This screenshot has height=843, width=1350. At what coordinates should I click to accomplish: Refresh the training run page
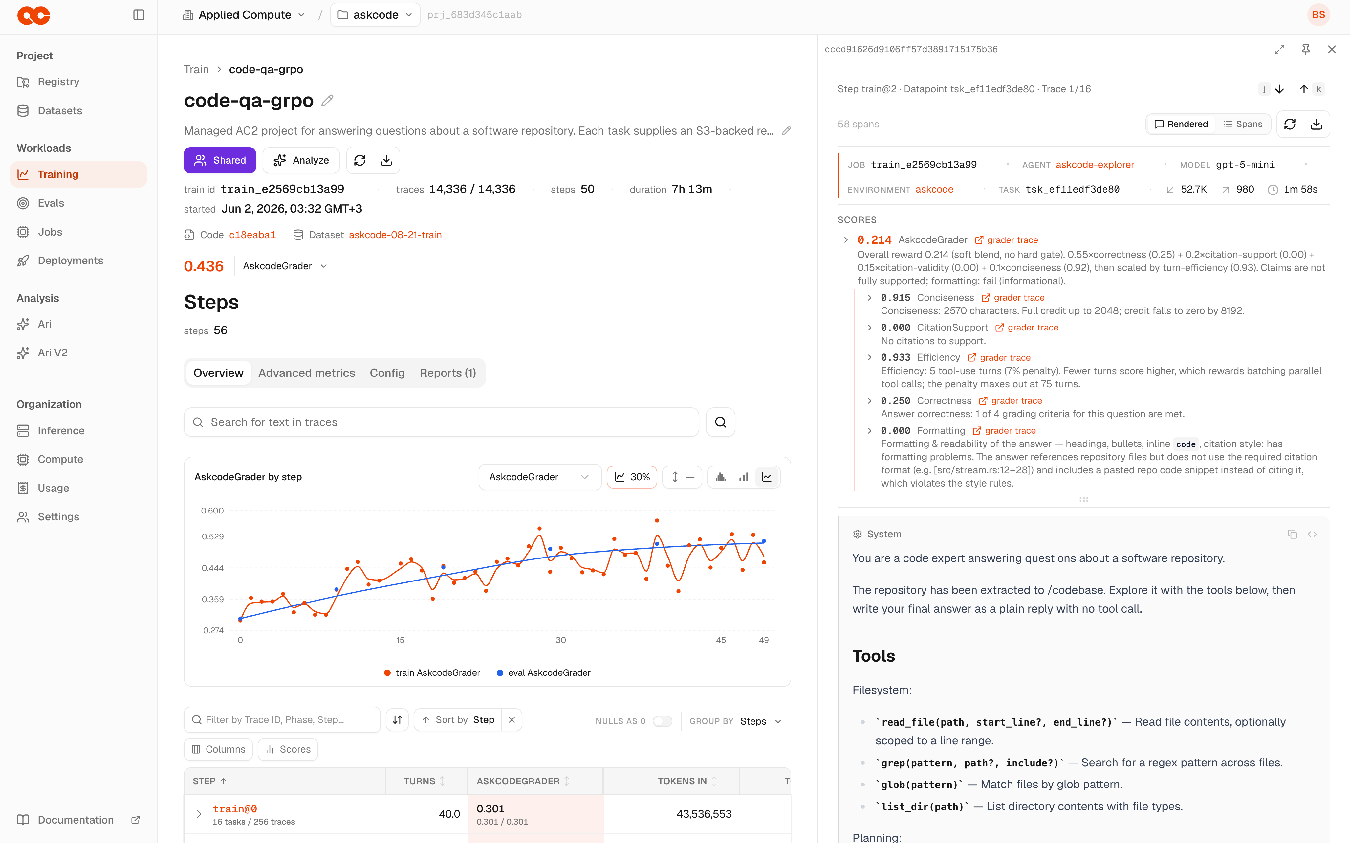[360, 161]
